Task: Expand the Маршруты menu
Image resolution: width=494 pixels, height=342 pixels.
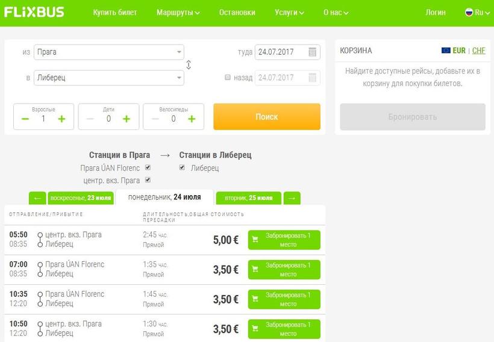Action: [x=178, y=13]
